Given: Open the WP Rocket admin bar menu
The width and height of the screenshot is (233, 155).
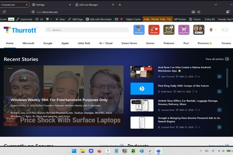Looking at the screenshot, I should click(180, 19).
